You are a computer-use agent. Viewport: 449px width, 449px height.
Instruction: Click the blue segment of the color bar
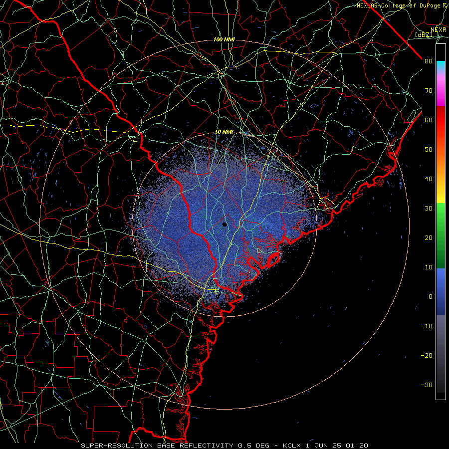click(x=441, y=291)
